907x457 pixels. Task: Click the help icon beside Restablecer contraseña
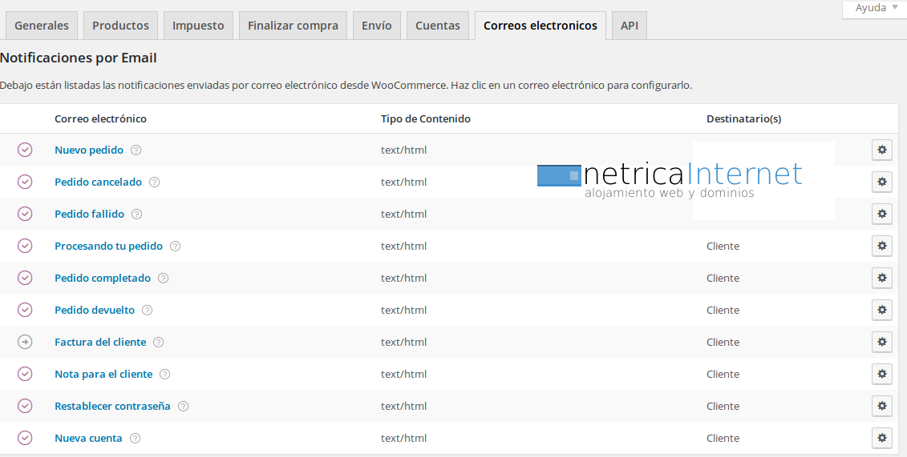(184, 406)
